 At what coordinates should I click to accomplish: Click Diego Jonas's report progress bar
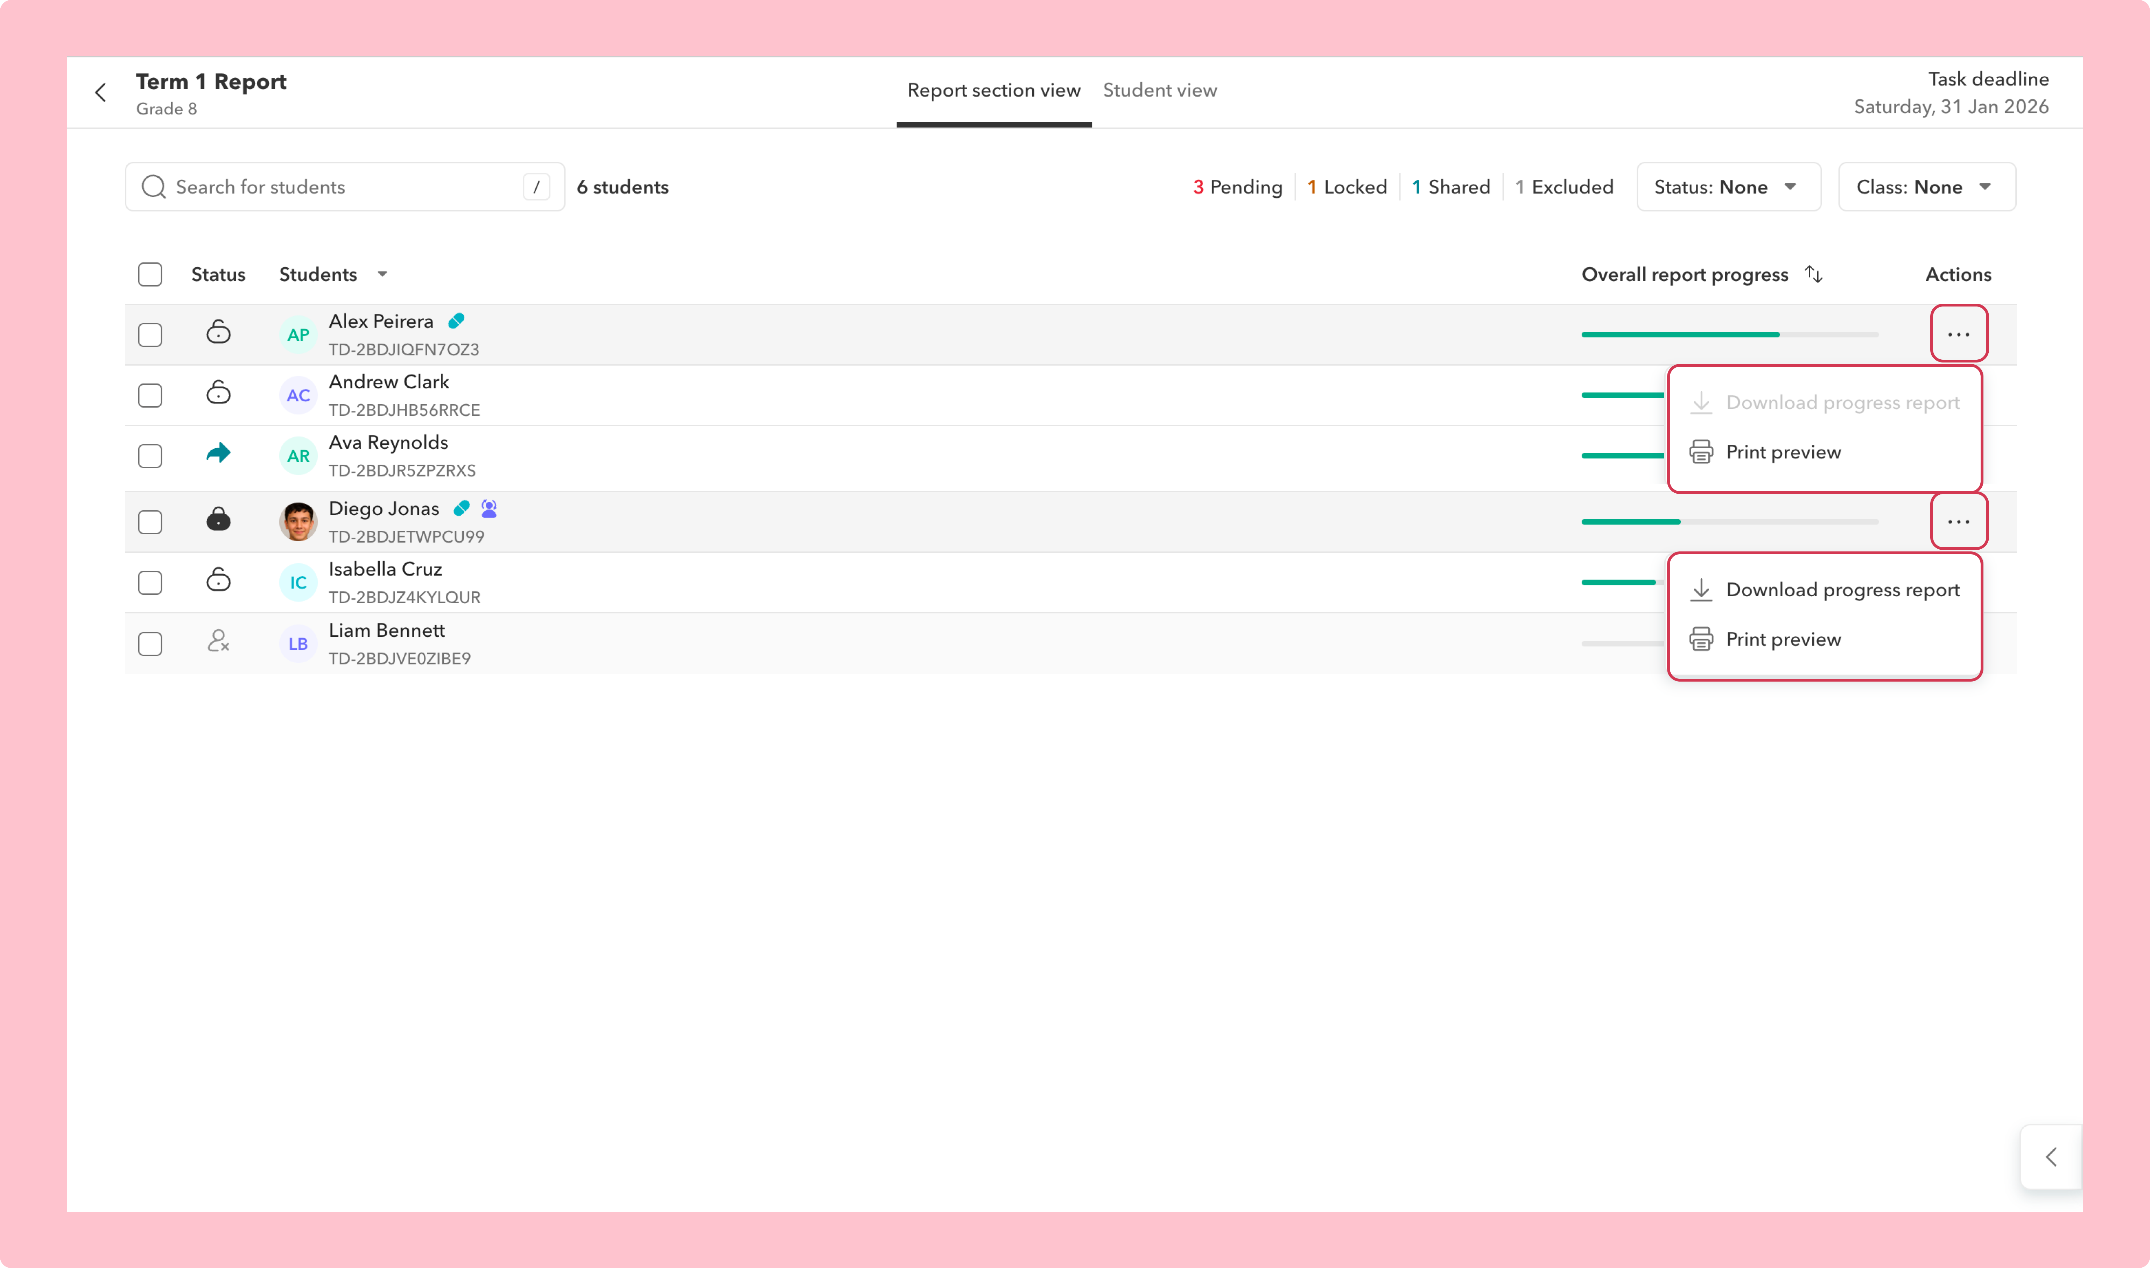pyautogui.click(x=1730, y=521)
